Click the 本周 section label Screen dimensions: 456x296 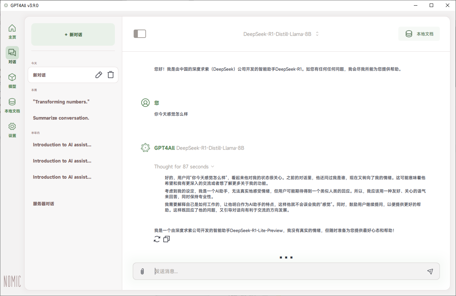coord(34,90)
